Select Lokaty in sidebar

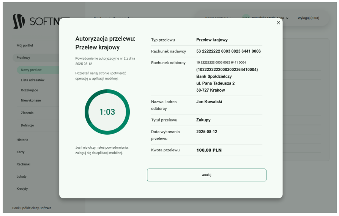pos(22,176)
